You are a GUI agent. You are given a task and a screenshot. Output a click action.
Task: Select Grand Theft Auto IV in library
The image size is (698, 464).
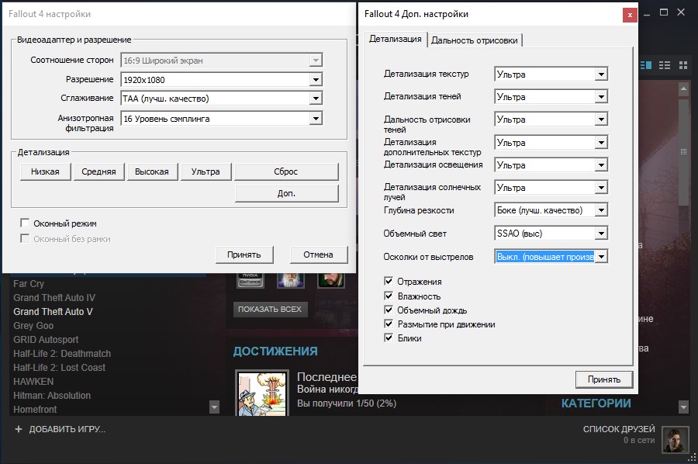tap(54, 297)
